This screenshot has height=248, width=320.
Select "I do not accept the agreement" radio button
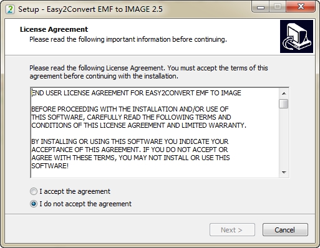[34, 204]
